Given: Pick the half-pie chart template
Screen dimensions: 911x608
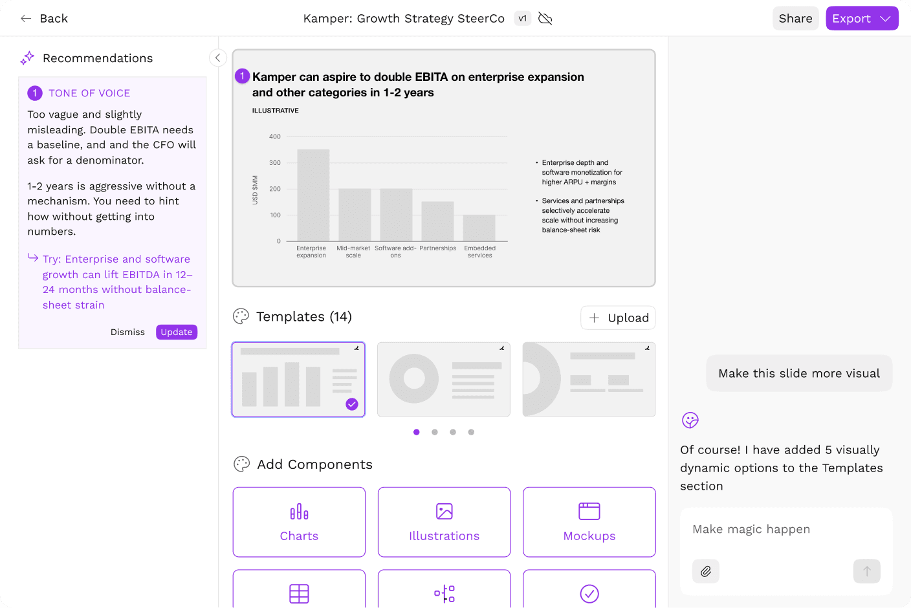Looking at the screenshot, I should [589, 379].
